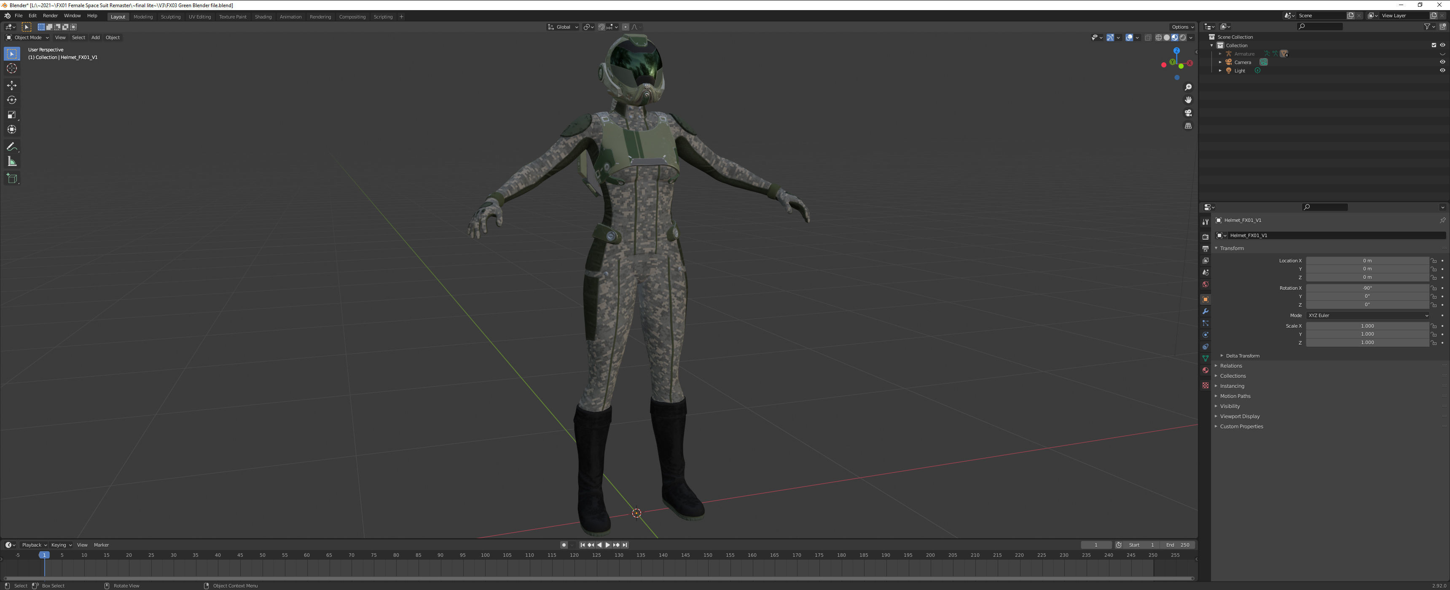This screenshot has width=1450, height=590.
Task: Toggle visibility of the Light object
Action: coord(1442,71)
